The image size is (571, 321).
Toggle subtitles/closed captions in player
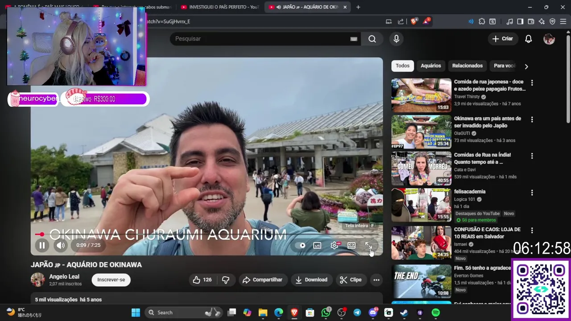click(x=317, y=245)
